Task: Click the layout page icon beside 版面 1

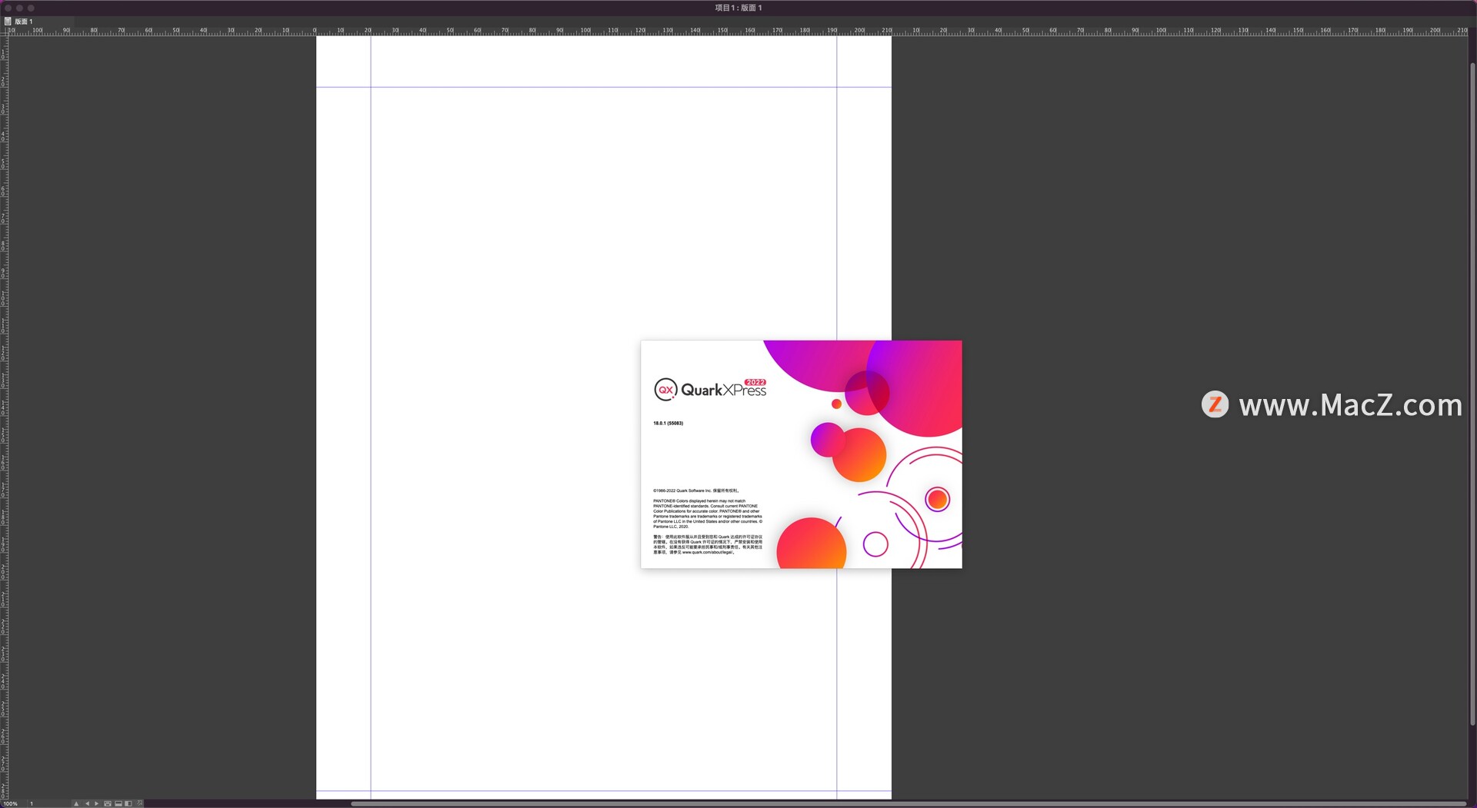Action: coord(8,22)
